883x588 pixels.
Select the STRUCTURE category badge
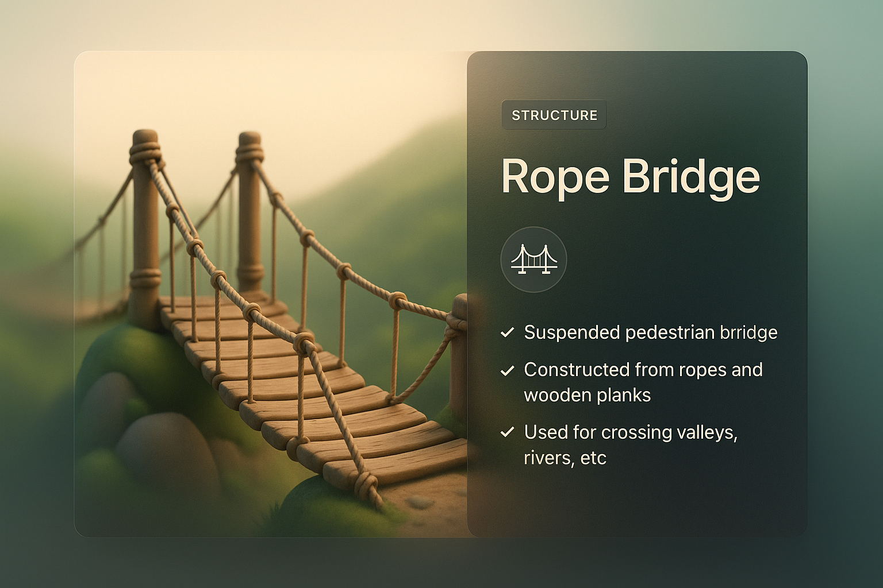(x=554, y=115)
